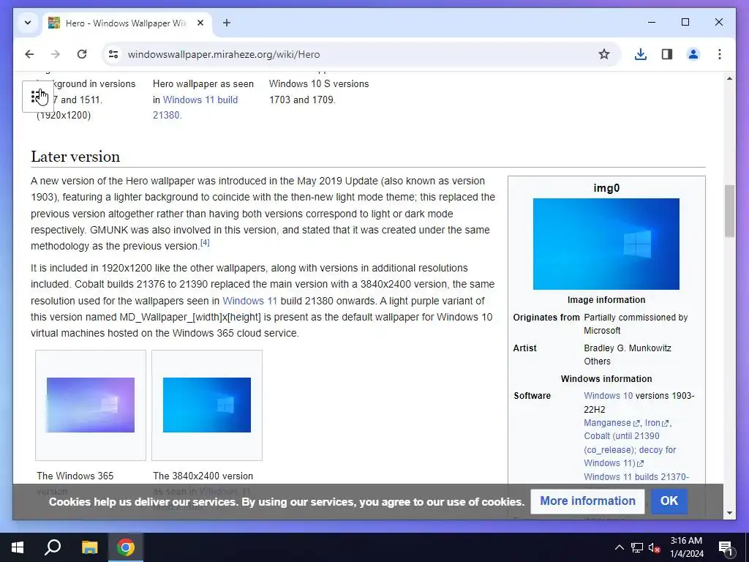Open Windows taskbar search
Screen dimensions: 749x562
point(53,547)
